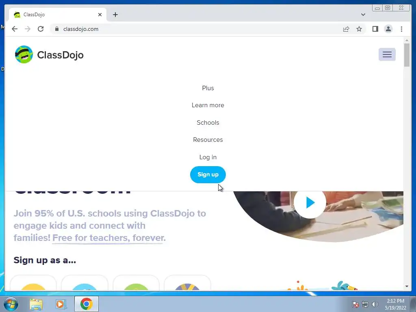Open the Chrome profile menu
Viewport: 416px width, 312px height.
pyautogui.click(x=388, y=29)
